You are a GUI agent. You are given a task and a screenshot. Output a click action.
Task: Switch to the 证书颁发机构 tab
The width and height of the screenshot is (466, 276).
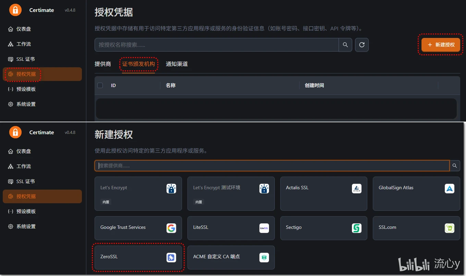coord(138,64)
